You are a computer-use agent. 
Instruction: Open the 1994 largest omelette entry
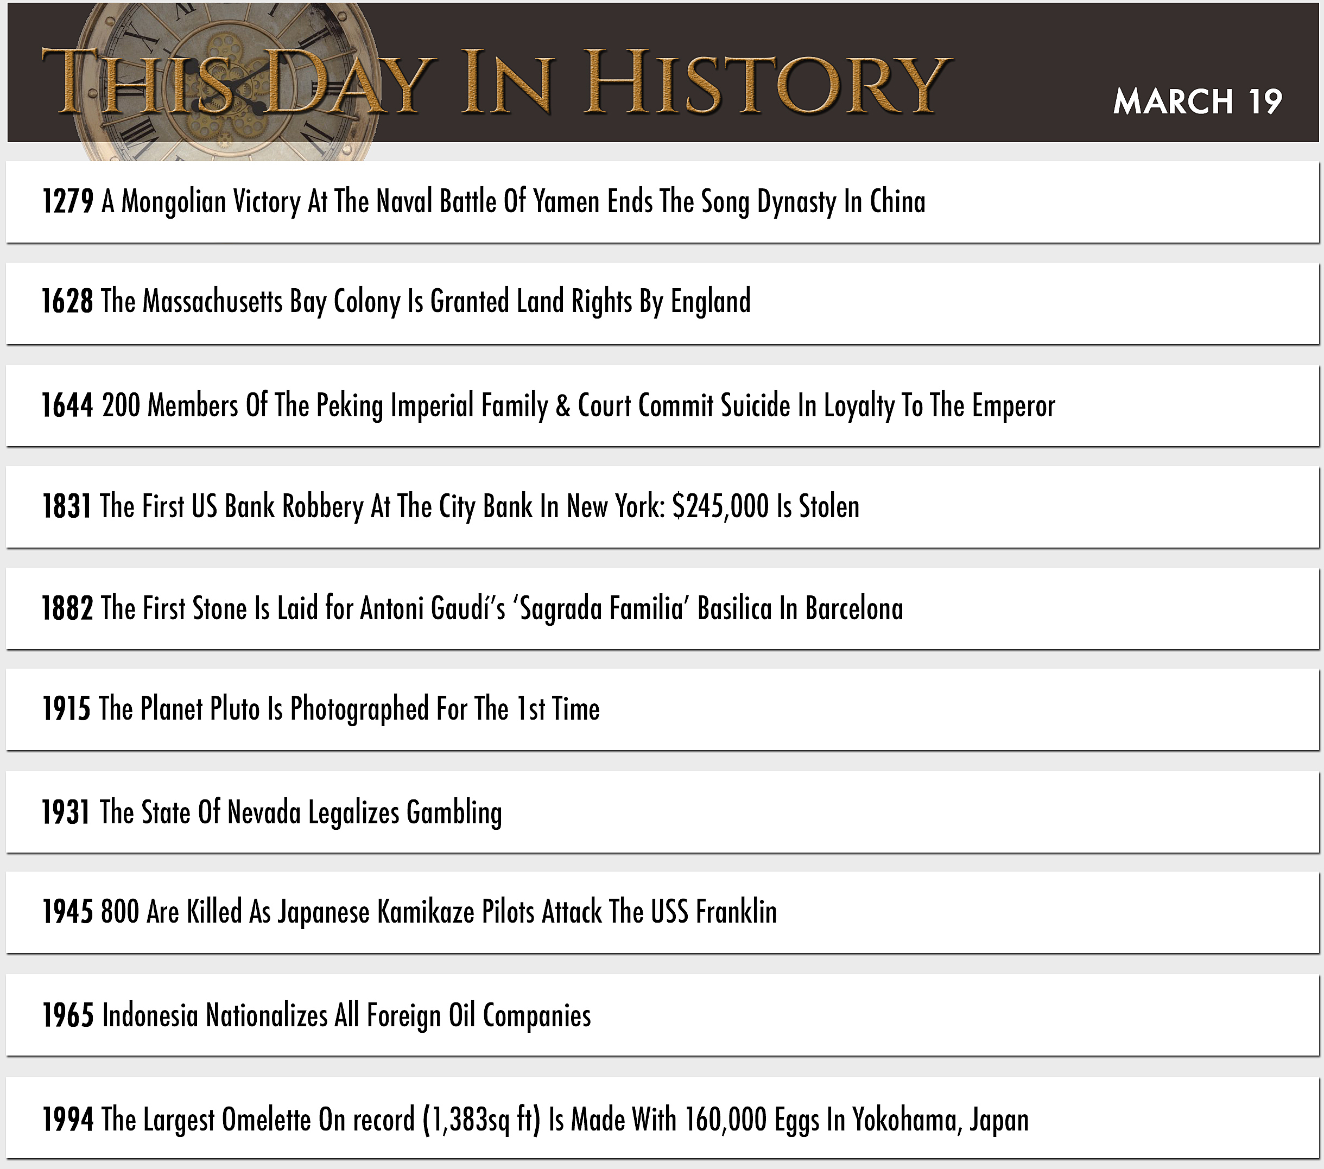(663, 1119)
